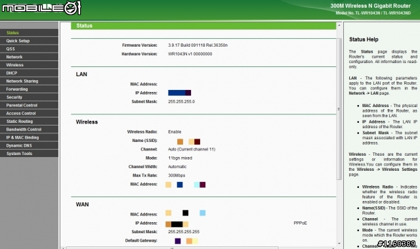Click the vertical scrollbar thumb

pos(339,109)
